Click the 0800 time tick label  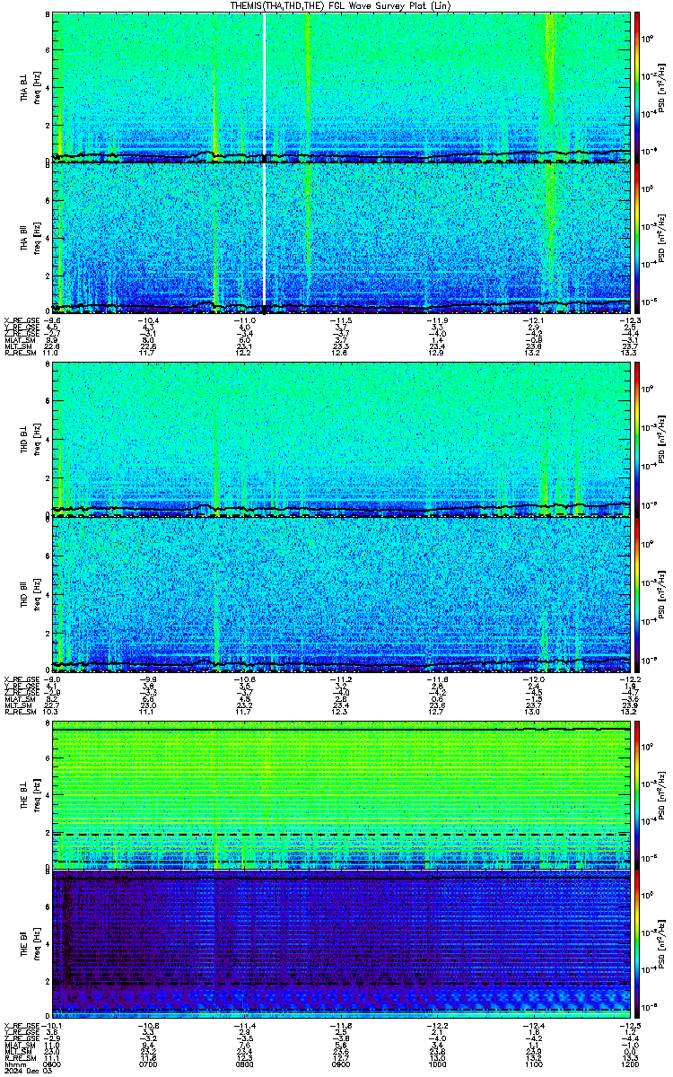coord(245,1063)
